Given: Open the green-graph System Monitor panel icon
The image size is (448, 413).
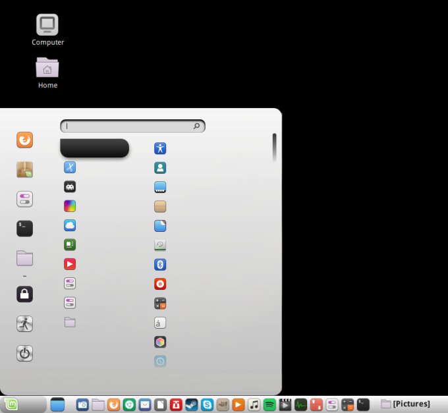Looking at the screenshot, I should (x=301, y=404).
